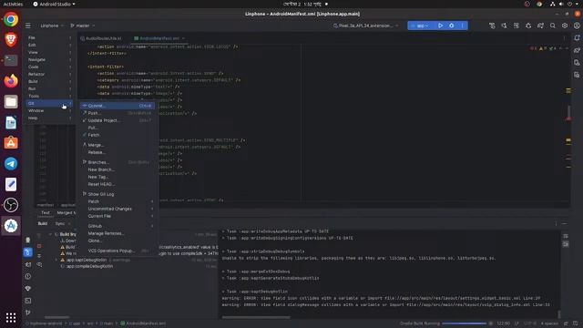The width and height of the screenshot is (583, 328).
Task: Open Linphone project dropdown
Action: pyautogui.click(x=52, y=26)
